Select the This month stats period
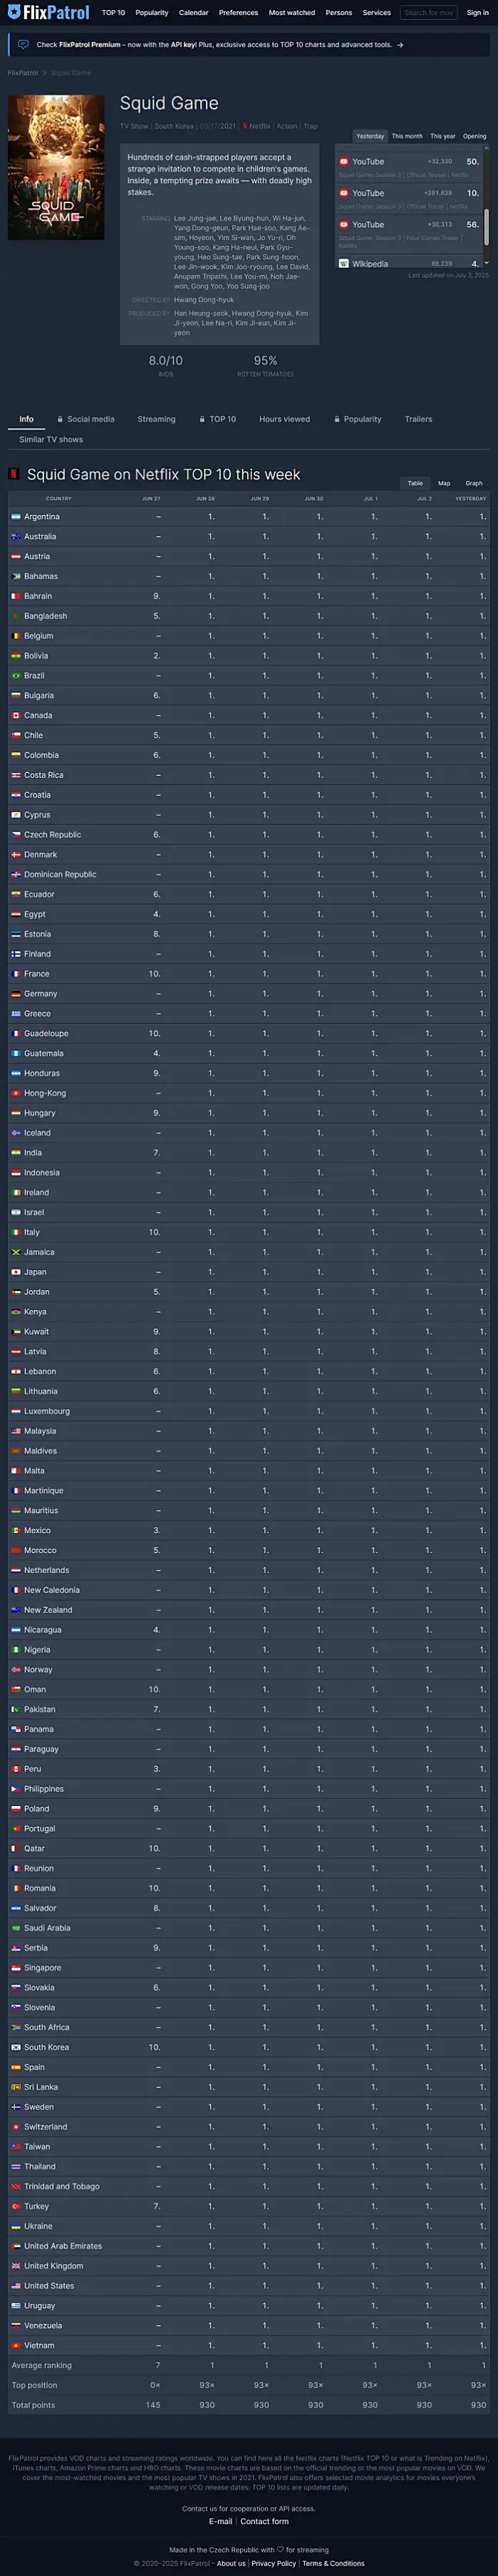 [x=406, y=136]
